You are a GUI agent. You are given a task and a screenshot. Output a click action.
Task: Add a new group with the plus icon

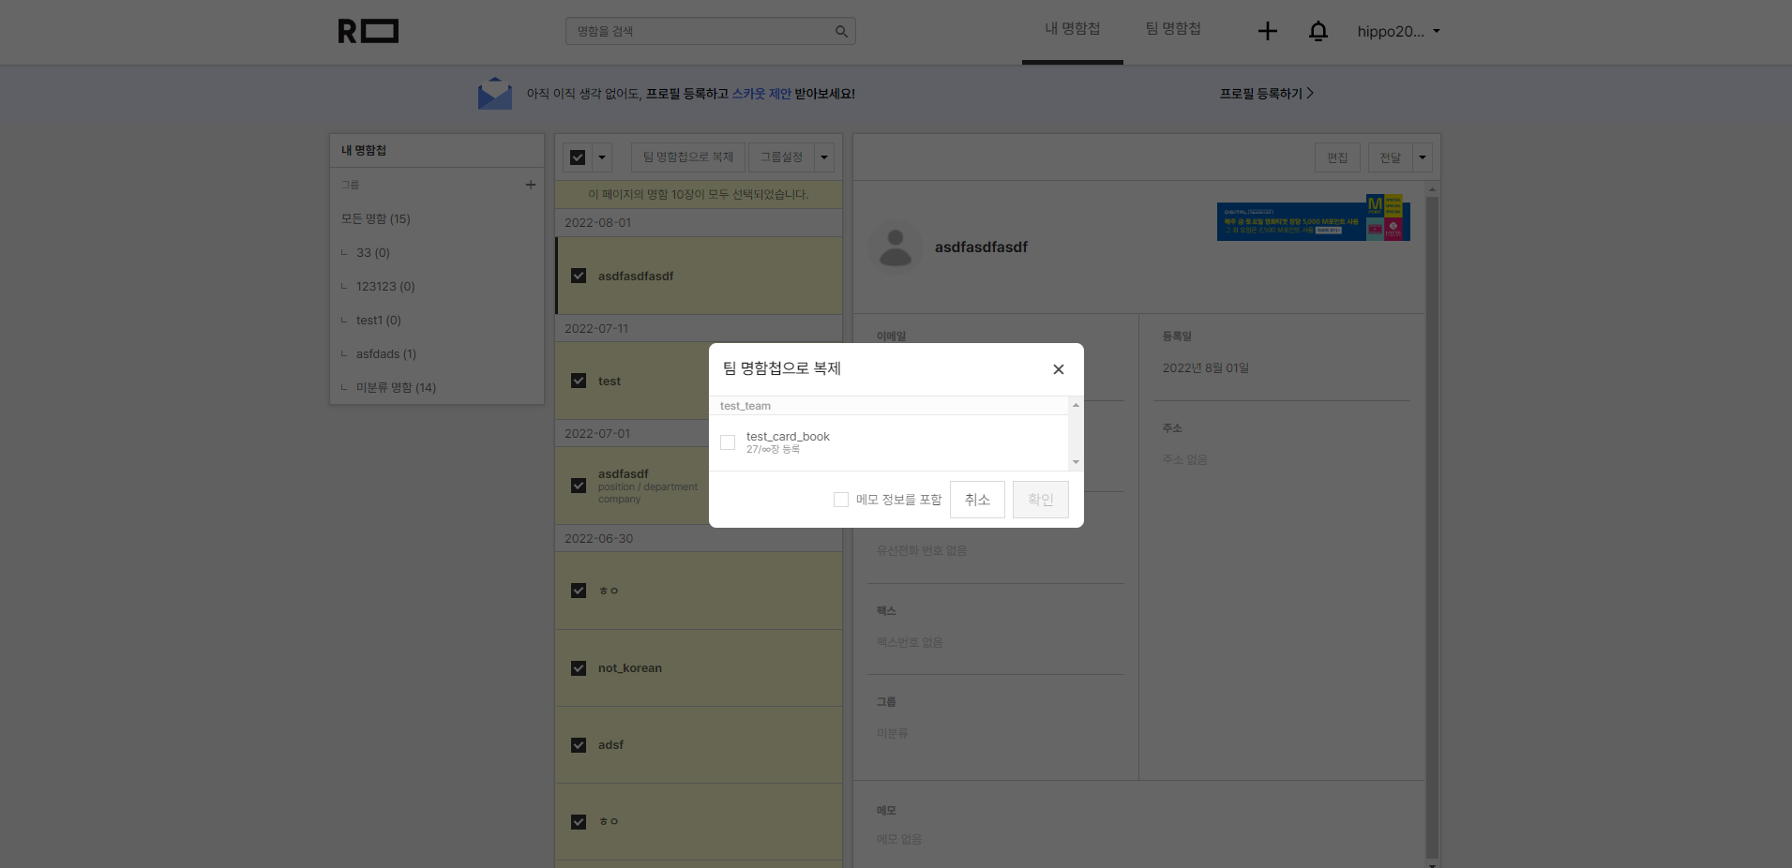[531, 185]
